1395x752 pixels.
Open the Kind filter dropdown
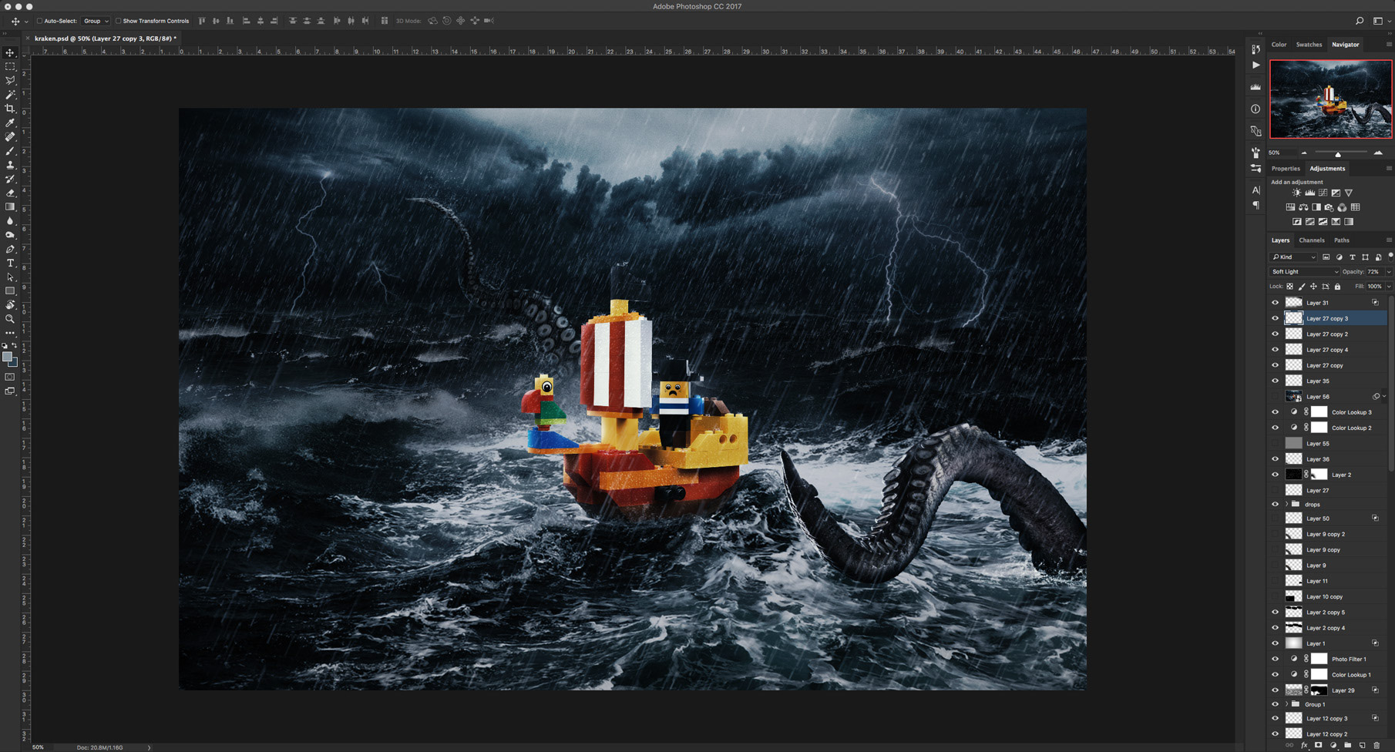(x=1294, y=257)
